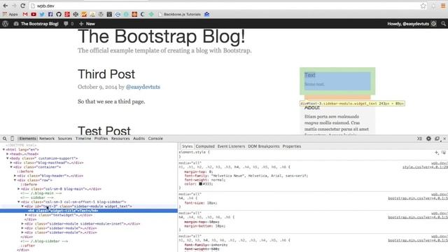The width and height of the screenshot is (448, 252).
Task: Switch to the Audits panel tab
Action: point(139,139)
